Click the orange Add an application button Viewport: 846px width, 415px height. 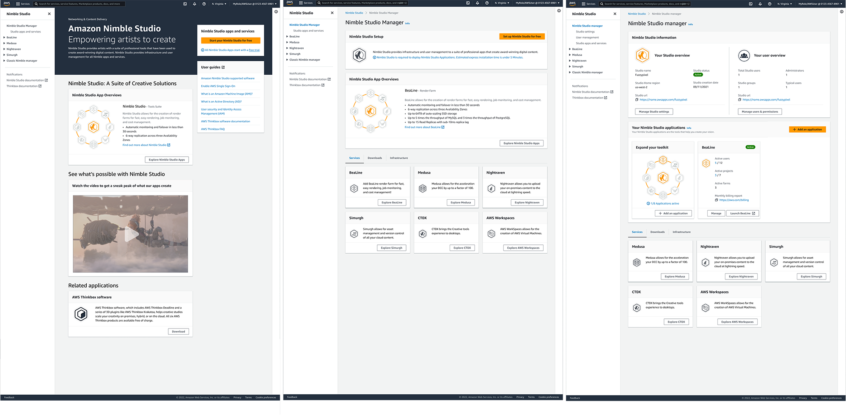[x=807, y=130]
